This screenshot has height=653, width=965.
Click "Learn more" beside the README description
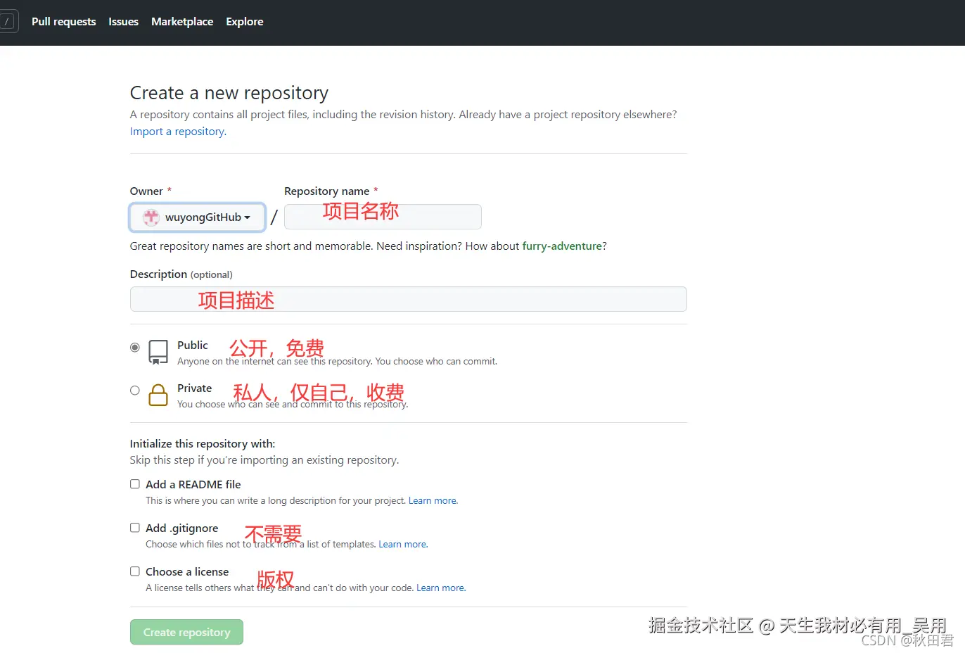pyautogui.click(x=432, y=500)
